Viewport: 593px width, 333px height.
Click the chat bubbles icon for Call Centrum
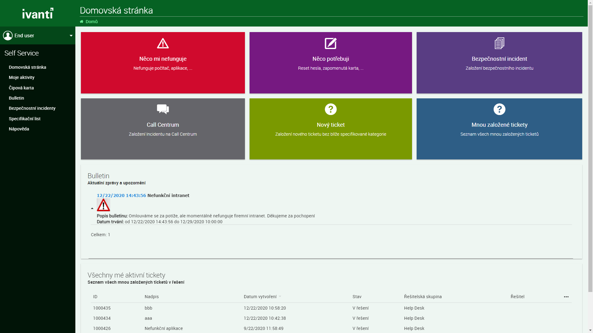[163, 109]
